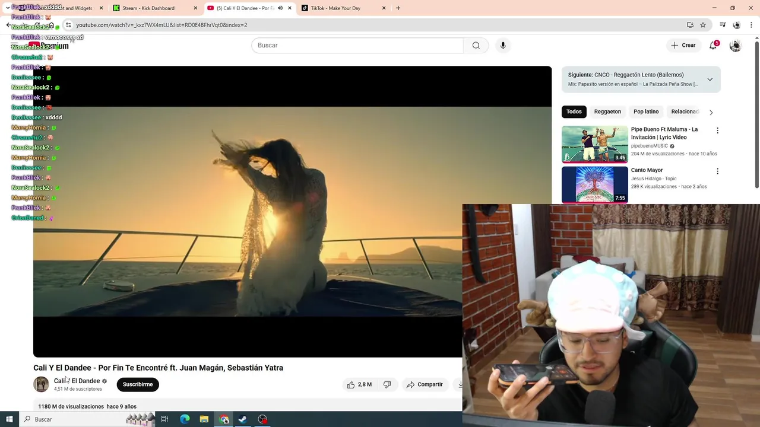The image size is (760, 427).
Task: Open Canto Mayor video thumbnail
Action: (594, 184)
